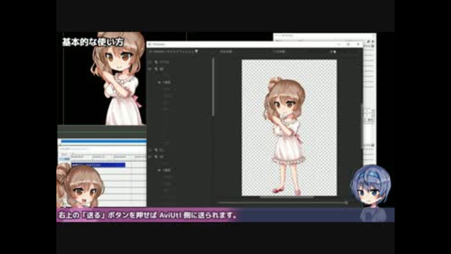Click the layer tree vertical scrollbar
The height and width of the screenshot is (254, 451).
[213, 87]
